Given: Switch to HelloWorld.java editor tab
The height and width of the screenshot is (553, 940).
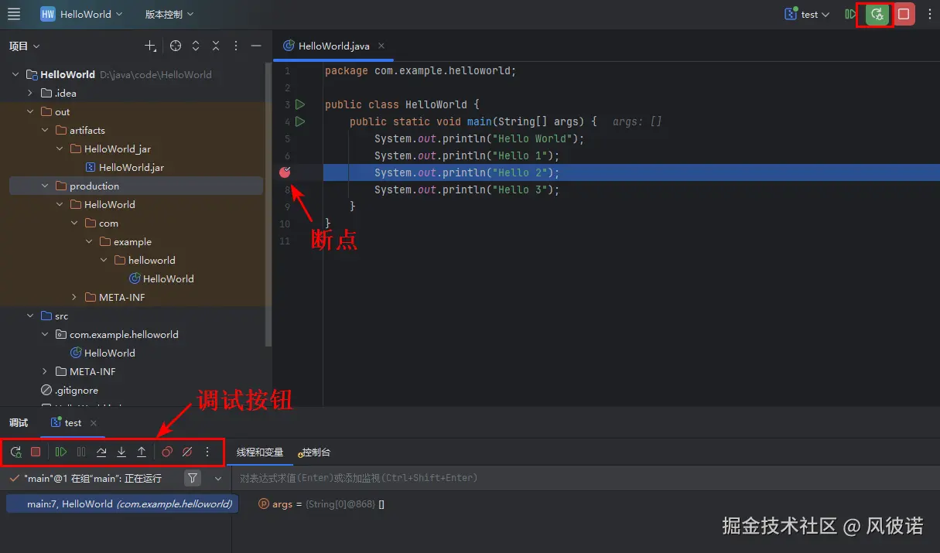Looking at the screenshot, I should [x=333, y=46].
